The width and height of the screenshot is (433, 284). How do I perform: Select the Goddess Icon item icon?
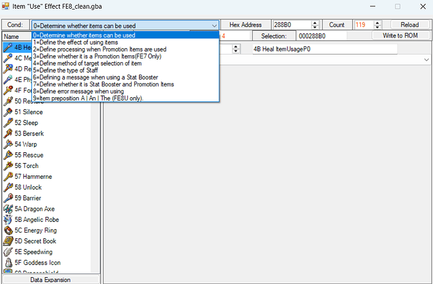(x=8, y=263)
